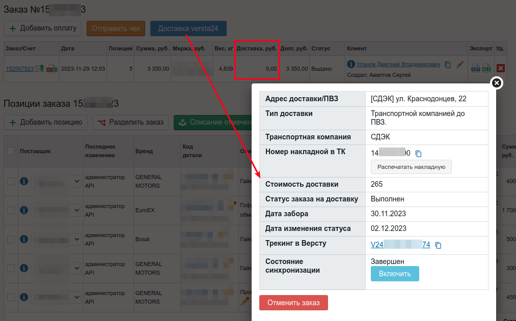Open supplier dropdown in first GENERAL MOTORS row
This screenshot has height=321, width=516.
(56, 181)
